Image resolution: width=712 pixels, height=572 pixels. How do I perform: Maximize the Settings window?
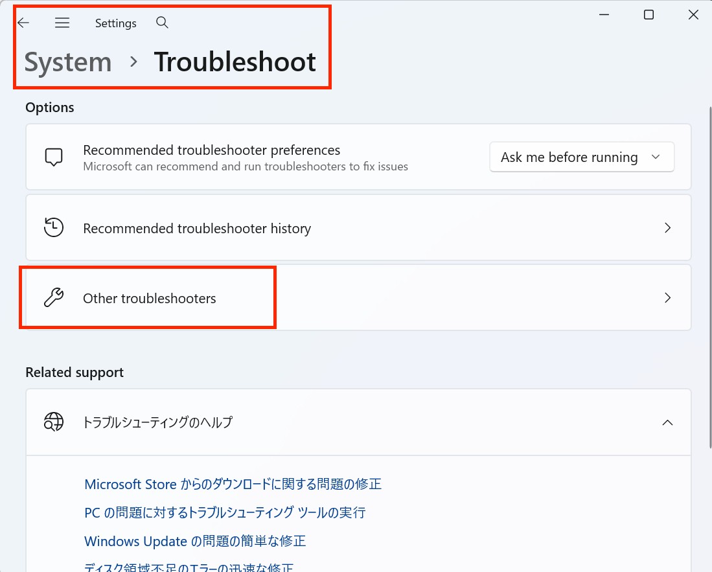[649, 14]
